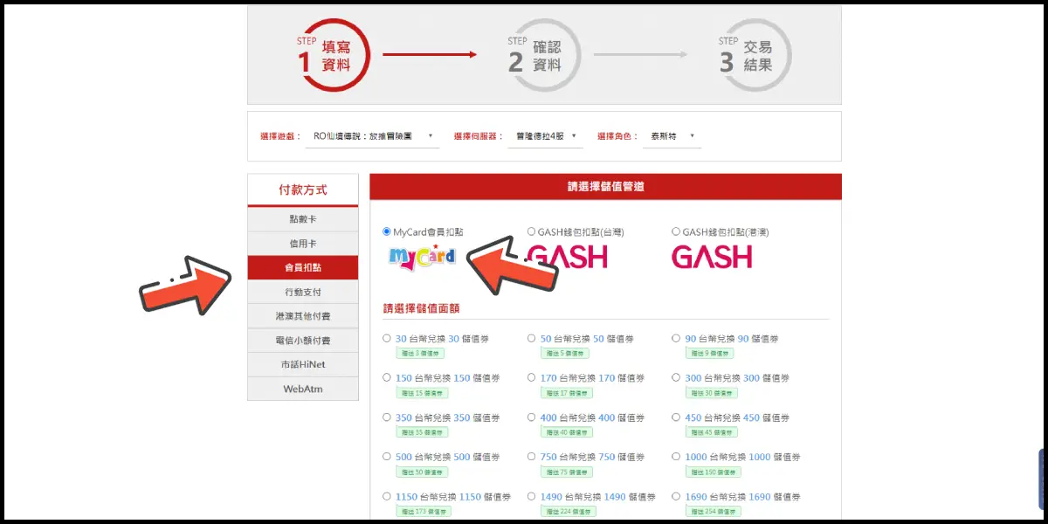The image size is (1048, 524).
Task: Click the 贈送 35 儲值券 bonus tag
Action: [x=423, y=432]
